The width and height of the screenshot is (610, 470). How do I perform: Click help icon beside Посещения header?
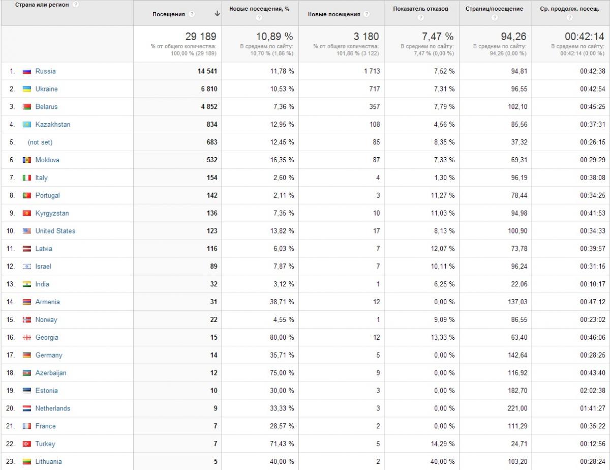192,14
